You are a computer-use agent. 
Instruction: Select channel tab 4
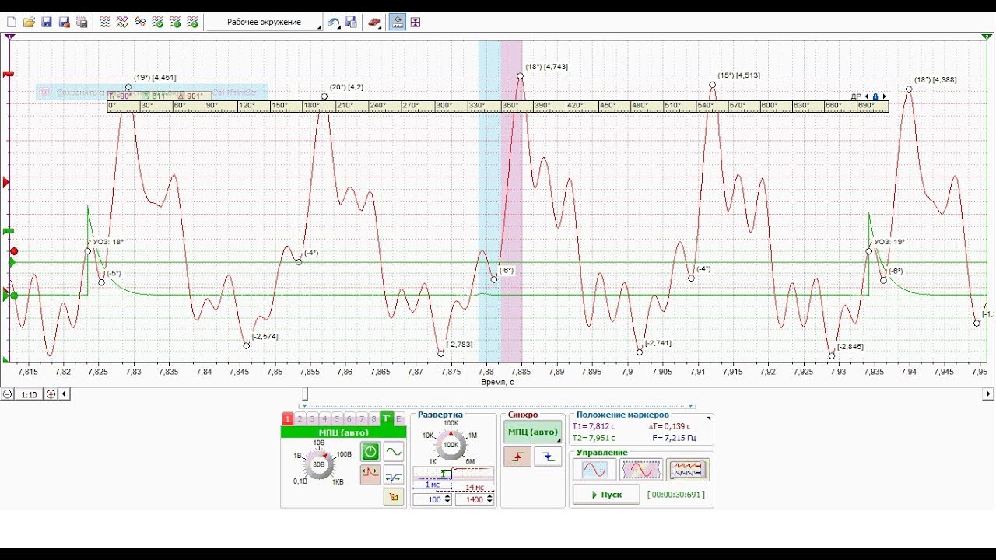pos(325,418)
